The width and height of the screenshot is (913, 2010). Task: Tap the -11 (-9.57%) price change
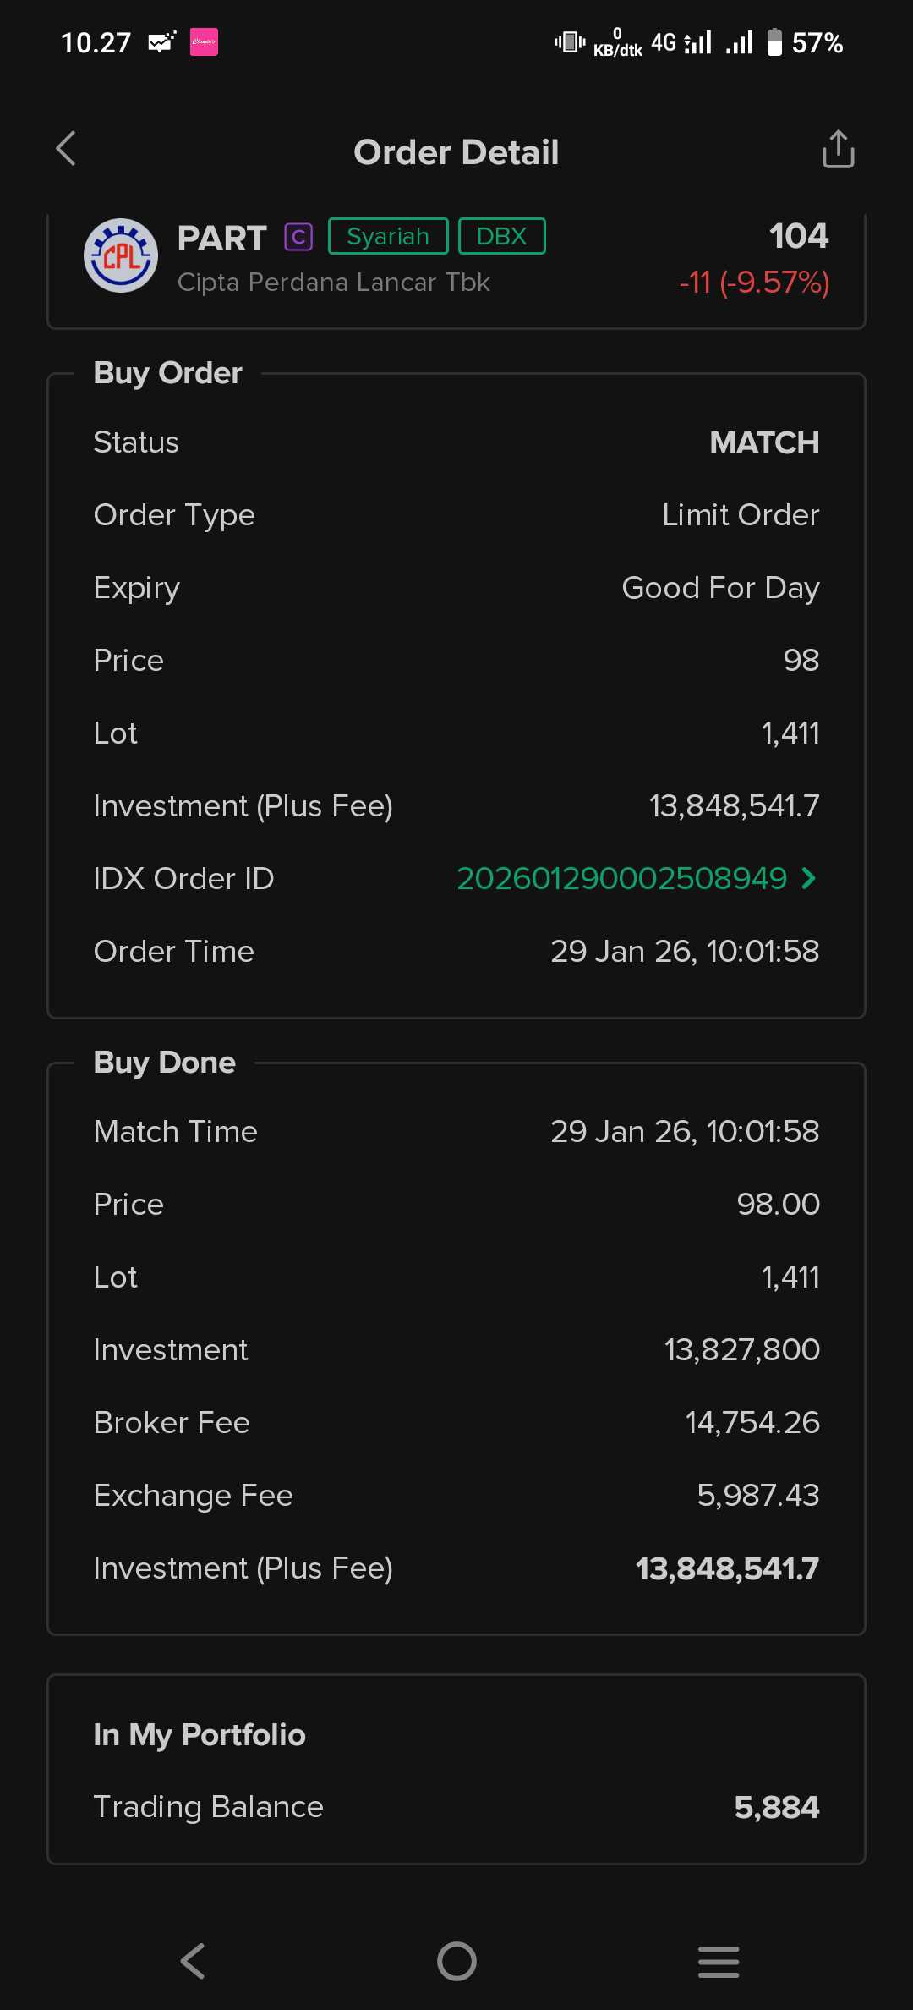point(754,283)
